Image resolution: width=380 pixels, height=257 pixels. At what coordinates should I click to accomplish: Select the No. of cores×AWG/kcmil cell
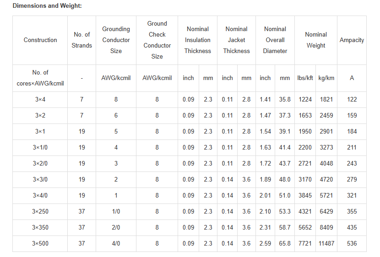click(40, 78)
